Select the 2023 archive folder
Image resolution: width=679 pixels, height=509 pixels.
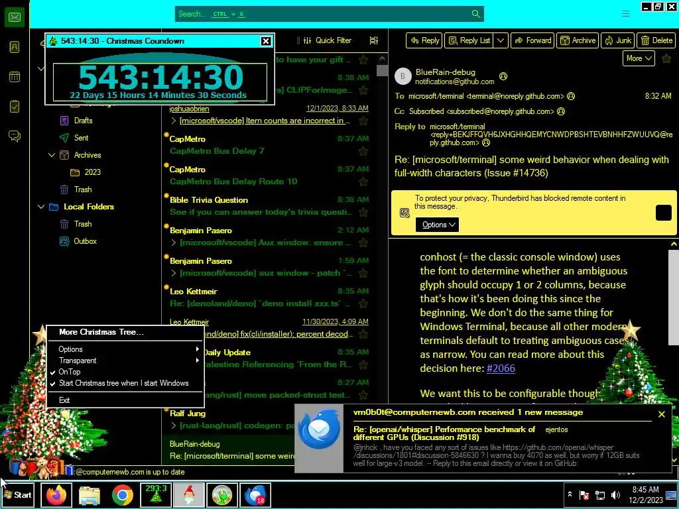point(92,172)
